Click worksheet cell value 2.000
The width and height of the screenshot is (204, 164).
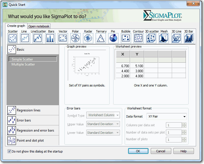click(x=123, y=76)
